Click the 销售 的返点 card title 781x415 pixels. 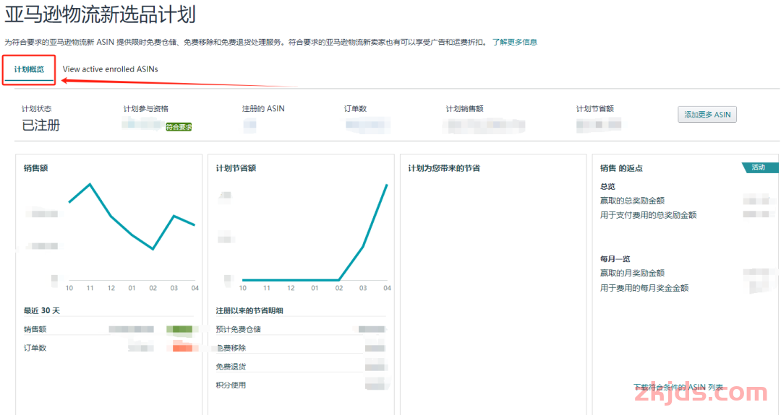621,168
